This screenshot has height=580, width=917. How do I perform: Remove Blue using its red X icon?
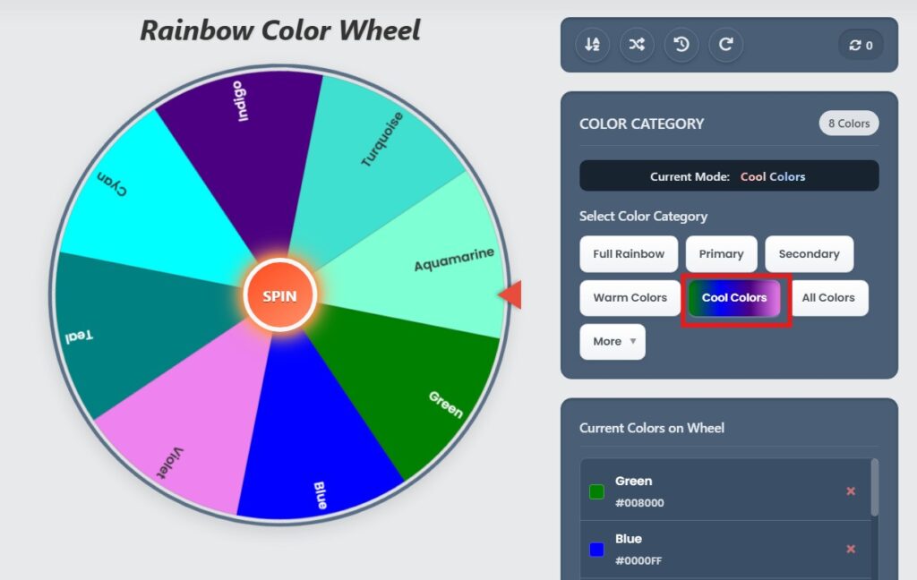851,549
